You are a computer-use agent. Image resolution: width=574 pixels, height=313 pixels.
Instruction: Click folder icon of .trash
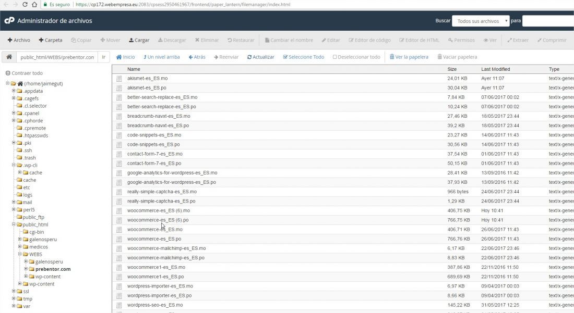19,158
